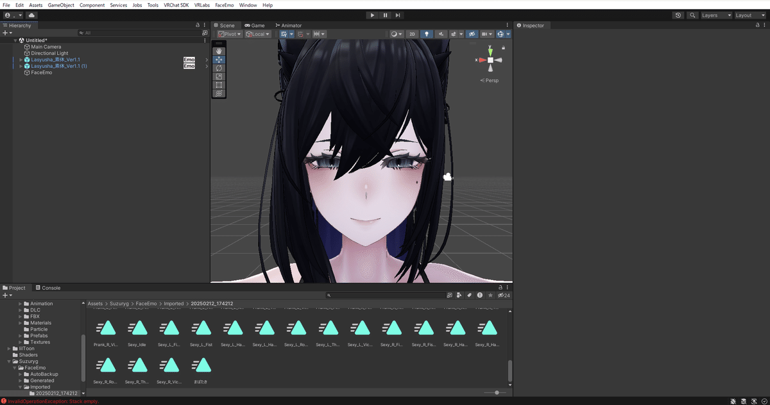Viewport: 770px width, 405px height.
Task: Switch to the Console tab
Action: [x=48, y=288]
